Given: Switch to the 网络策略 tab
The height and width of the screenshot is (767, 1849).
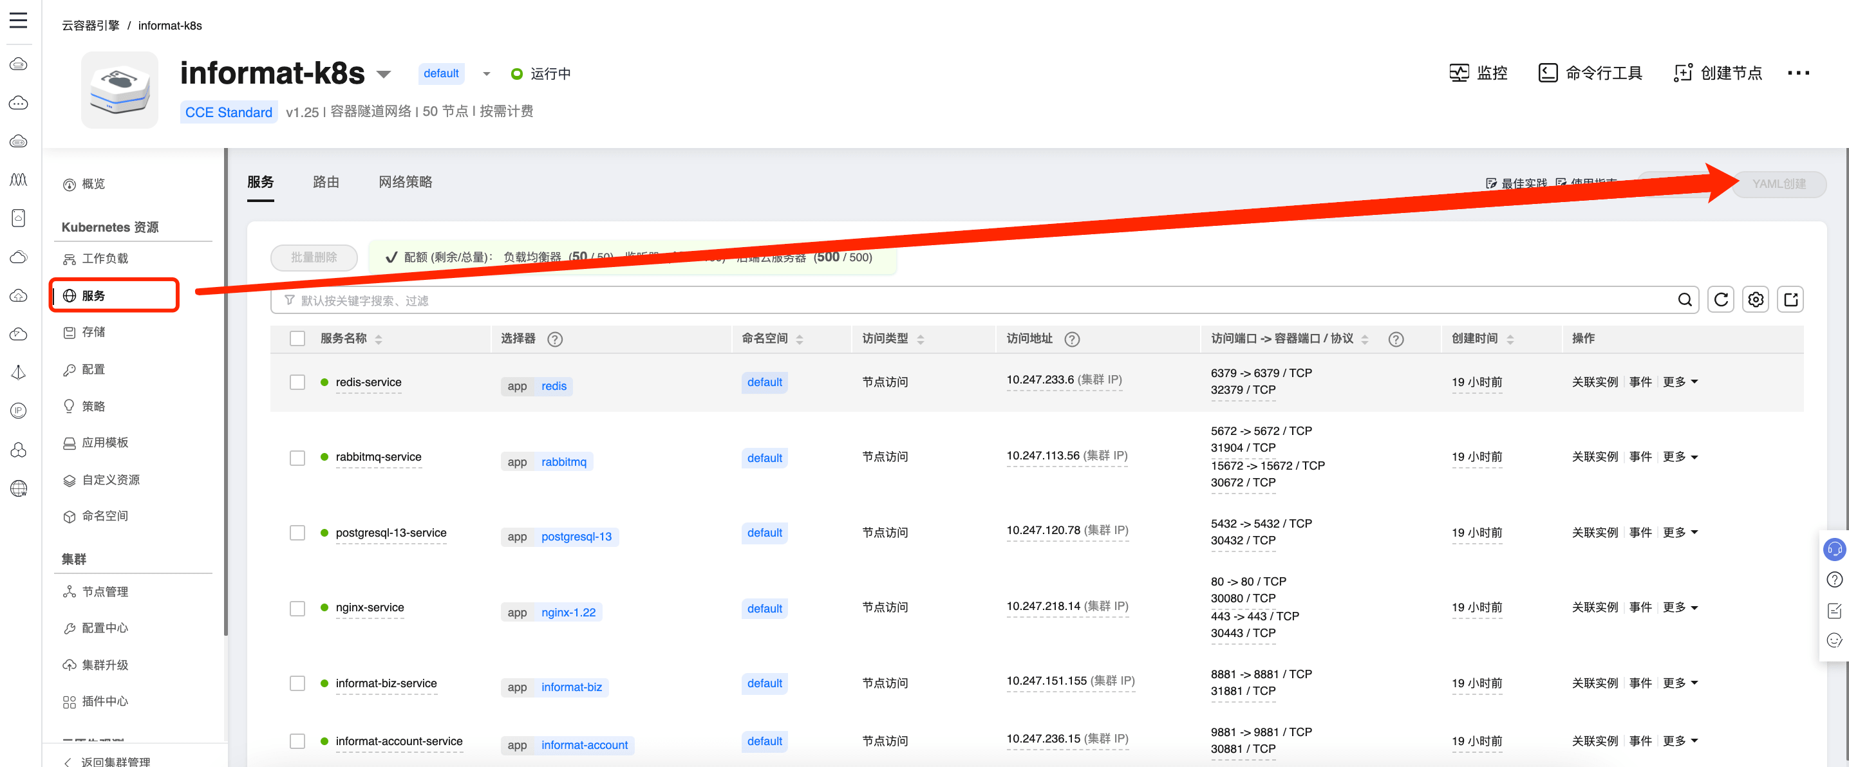Looking at the screenshot, I should tap(405, 182).
